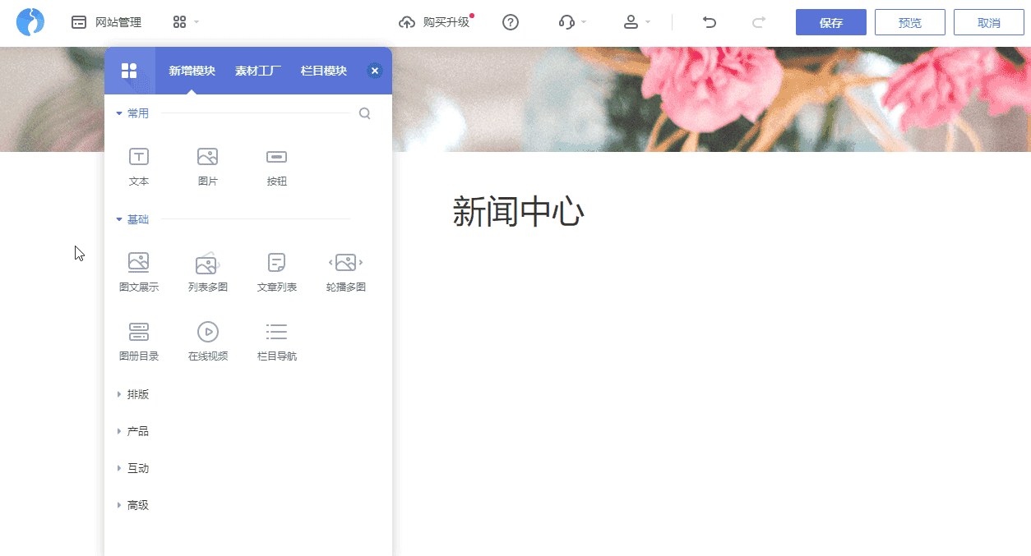The height and width of the screenshot is (556, 1031).
Task: Expand the 互动 section
Action: coord(133,468)
